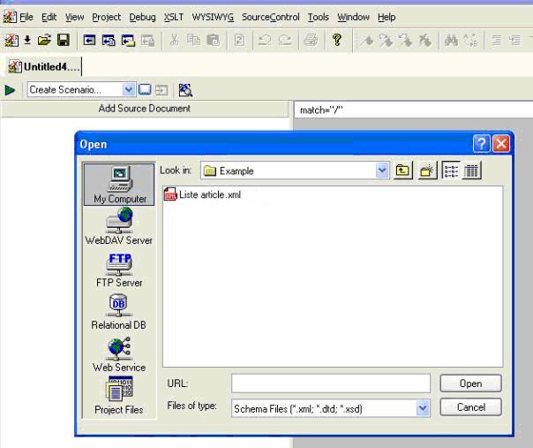The height and width of the screenshot is (448, 533).
Task: Select the file Liste article.xml
Action: [203, 194]
